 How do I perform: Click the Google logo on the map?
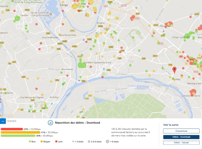pos(7,116)
